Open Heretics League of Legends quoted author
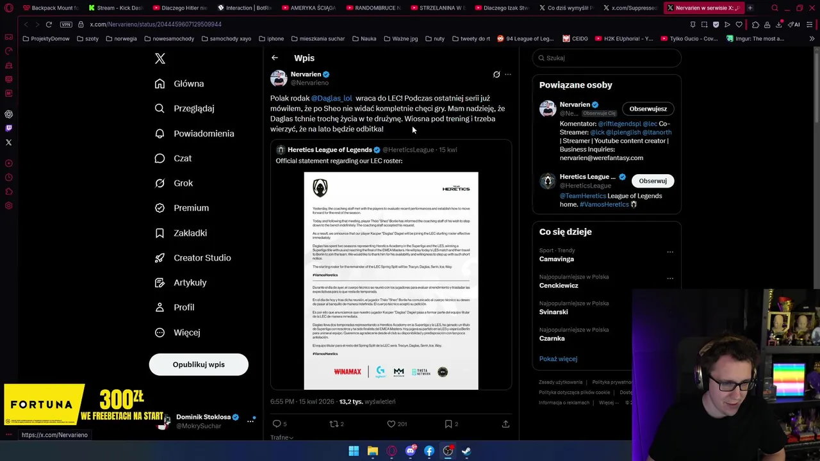This screenshot has height=461, width=820. pyautogui.click(x=329, y=150)
